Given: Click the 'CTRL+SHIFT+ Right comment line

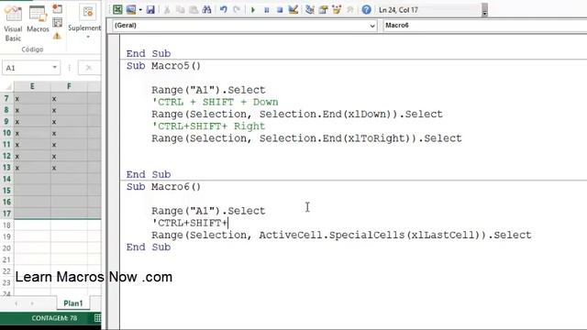Looking at the screenshot, I should click(208, 126).
